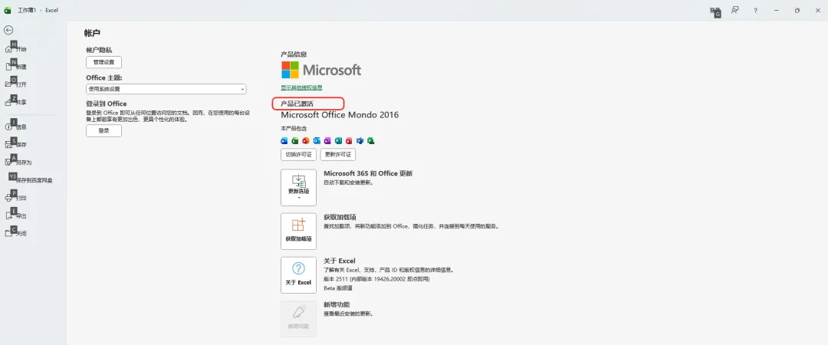Click the 帐户 page heading
The height and width of the screenshot is (345, 828).
click(x=93, y=33)
